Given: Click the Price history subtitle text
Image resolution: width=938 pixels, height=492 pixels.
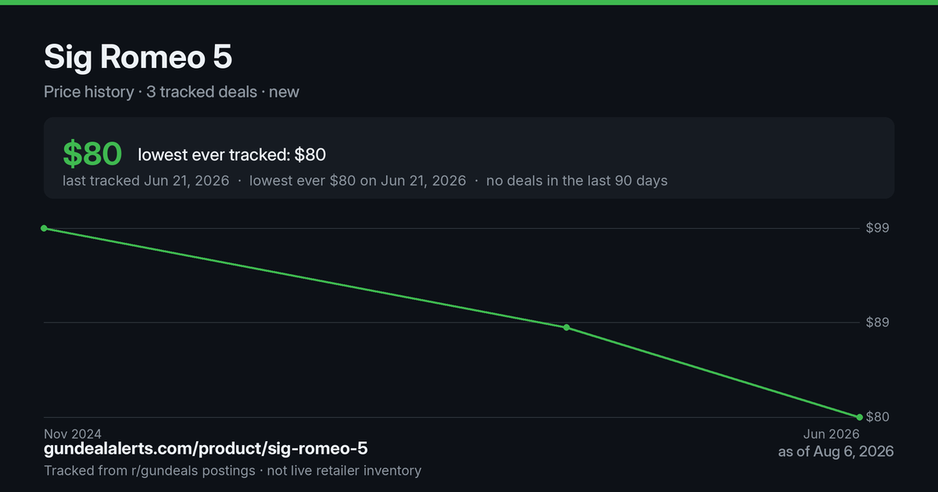Looking at the screenshot, I should coord(88,91).
